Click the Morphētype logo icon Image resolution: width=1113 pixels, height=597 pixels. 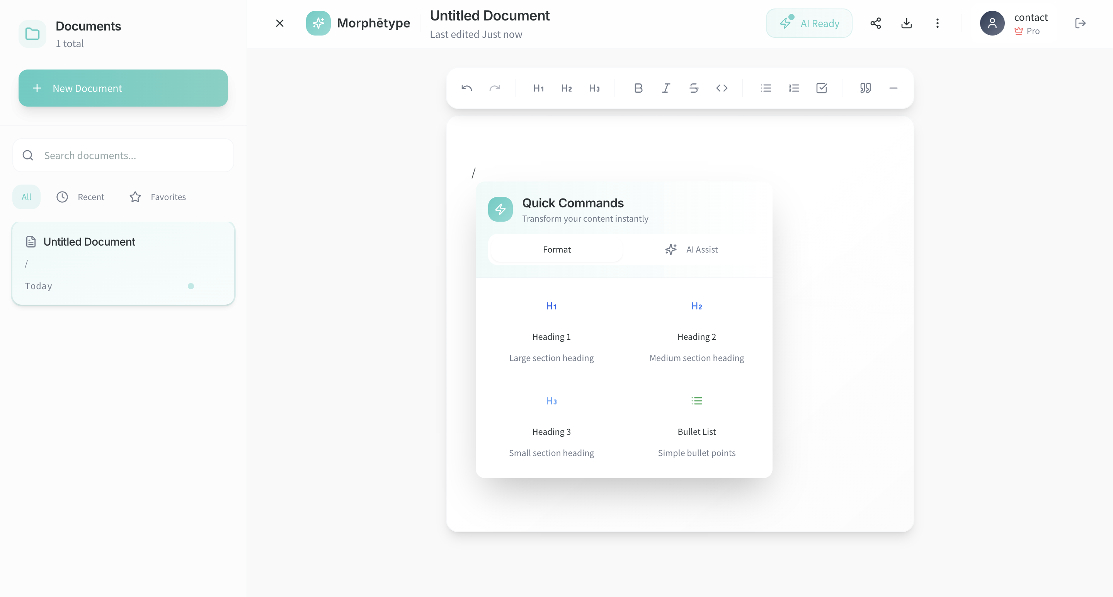click(x=318, y=23)
